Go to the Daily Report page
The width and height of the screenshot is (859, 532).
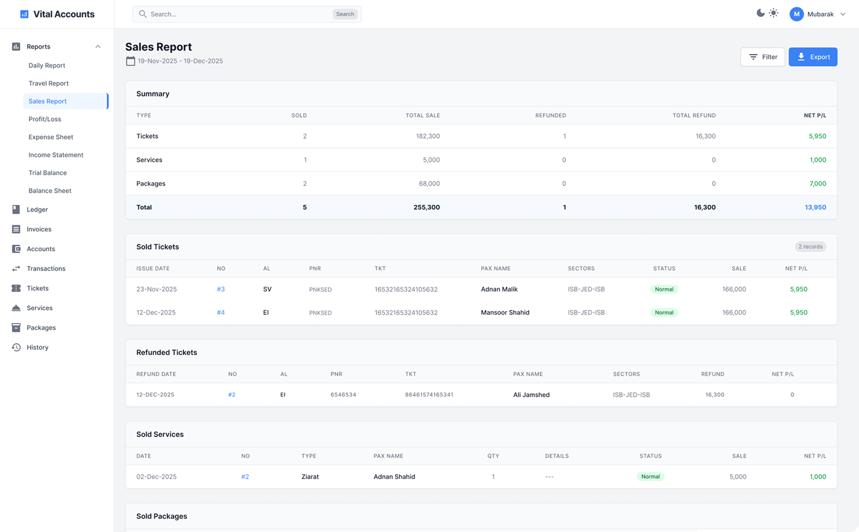(47, 65)
